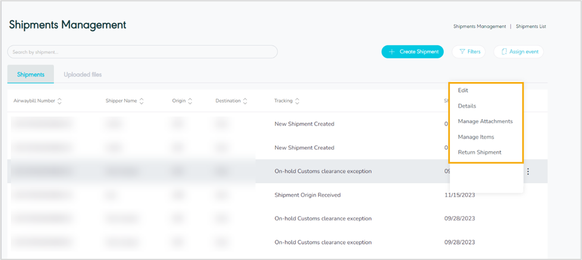
Task: Sort by Shipper Name column arrows
Action: [x=141, y=101]
